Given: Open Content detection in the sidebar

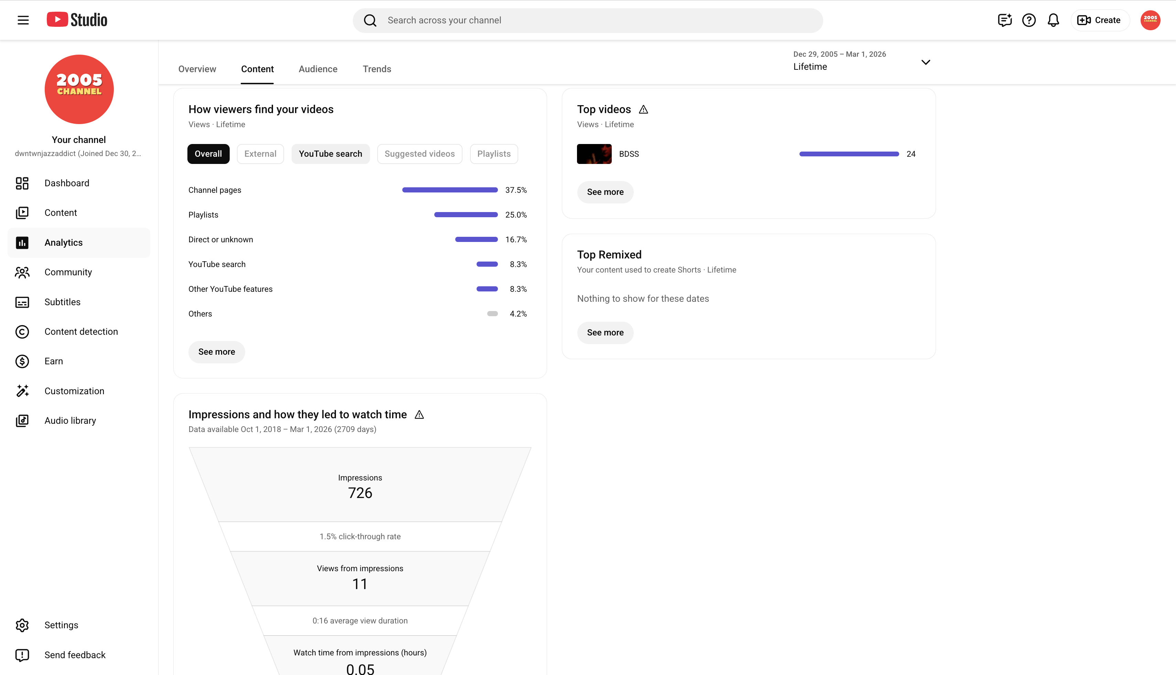Looking at the screenshot, I should point(79,331).
